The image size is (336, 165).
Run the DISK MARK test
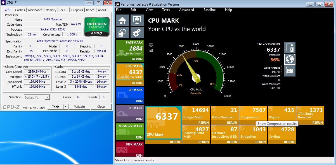tap(139, 156)
